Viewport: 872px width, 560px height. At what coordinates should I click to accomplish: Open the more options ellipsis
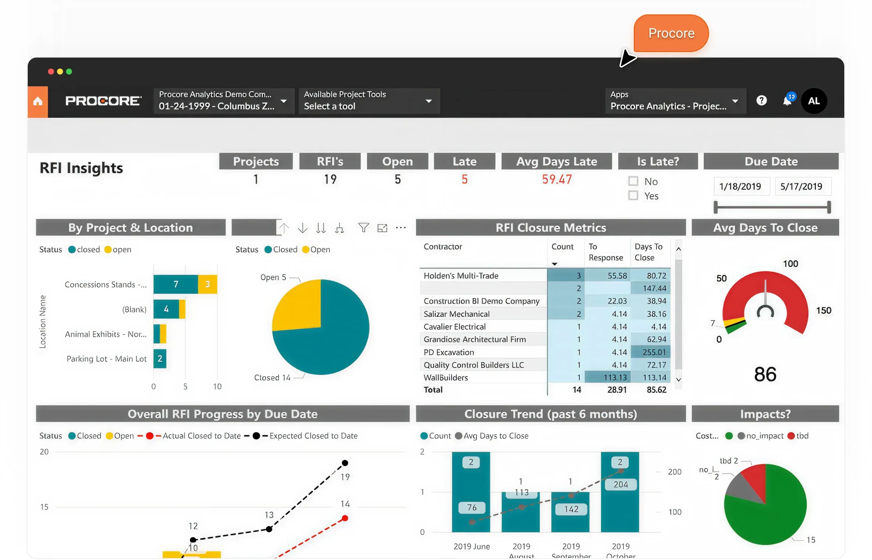[401, 228]
